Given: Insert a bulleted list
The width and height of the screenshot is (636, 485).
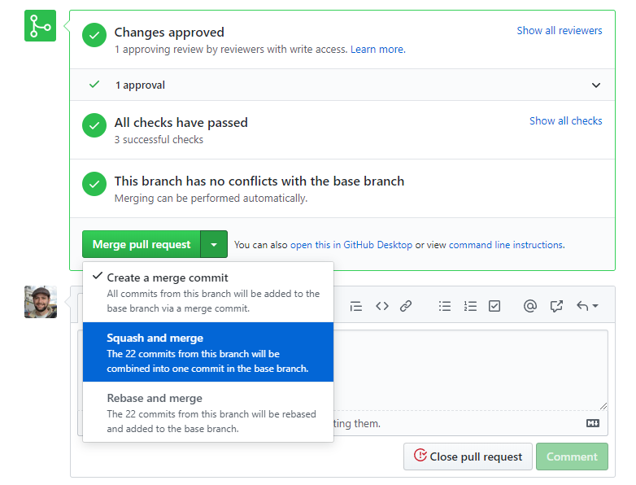Looking at the screenshot, I should tap(445, 306).
